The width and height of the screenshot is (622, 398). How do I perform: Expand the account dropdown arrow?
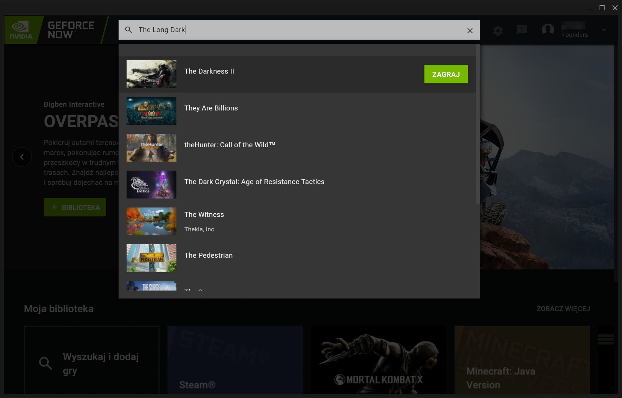604,30
